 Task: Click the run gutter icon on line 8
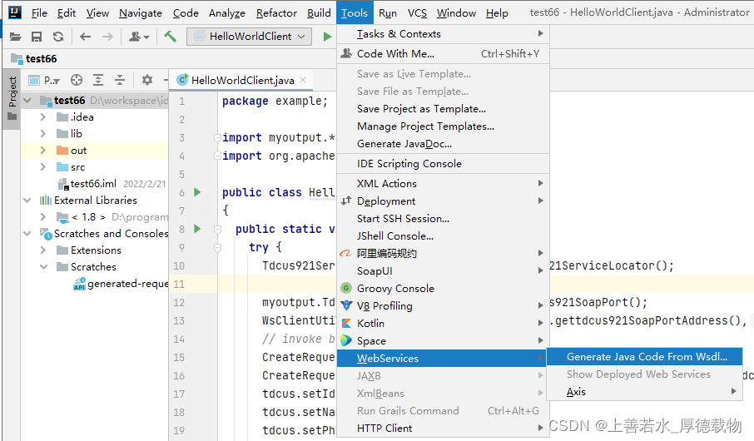click(197, 229)
